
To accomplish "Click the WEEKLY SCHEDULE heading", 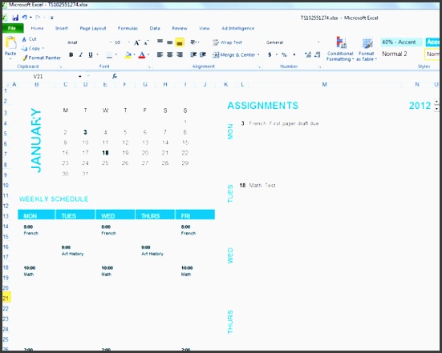I will (54, 199).
